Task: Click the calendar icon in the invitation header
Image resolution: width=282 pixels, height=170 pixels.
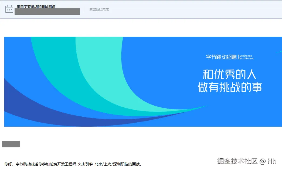Action: pyautogui.click(x=9, y=9)
